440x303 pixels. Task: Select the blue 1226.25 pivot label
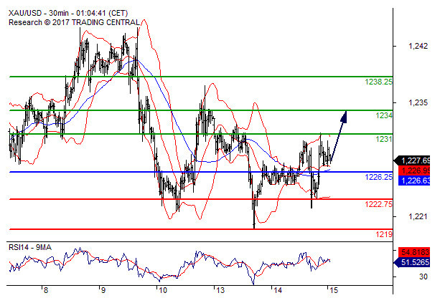tap(378, 177)
